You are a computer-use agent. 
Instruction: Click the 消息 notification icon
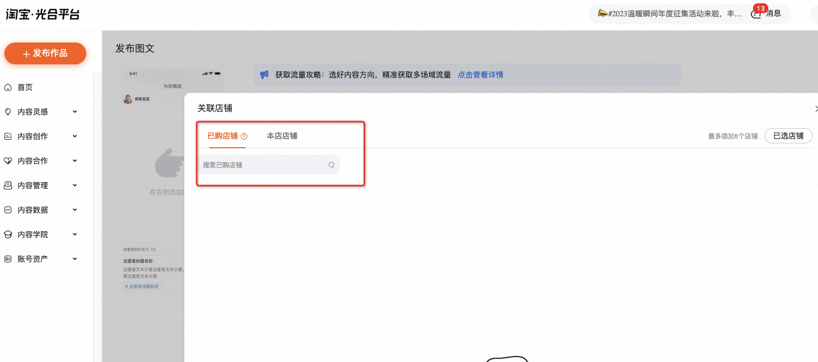pos(756,14)
